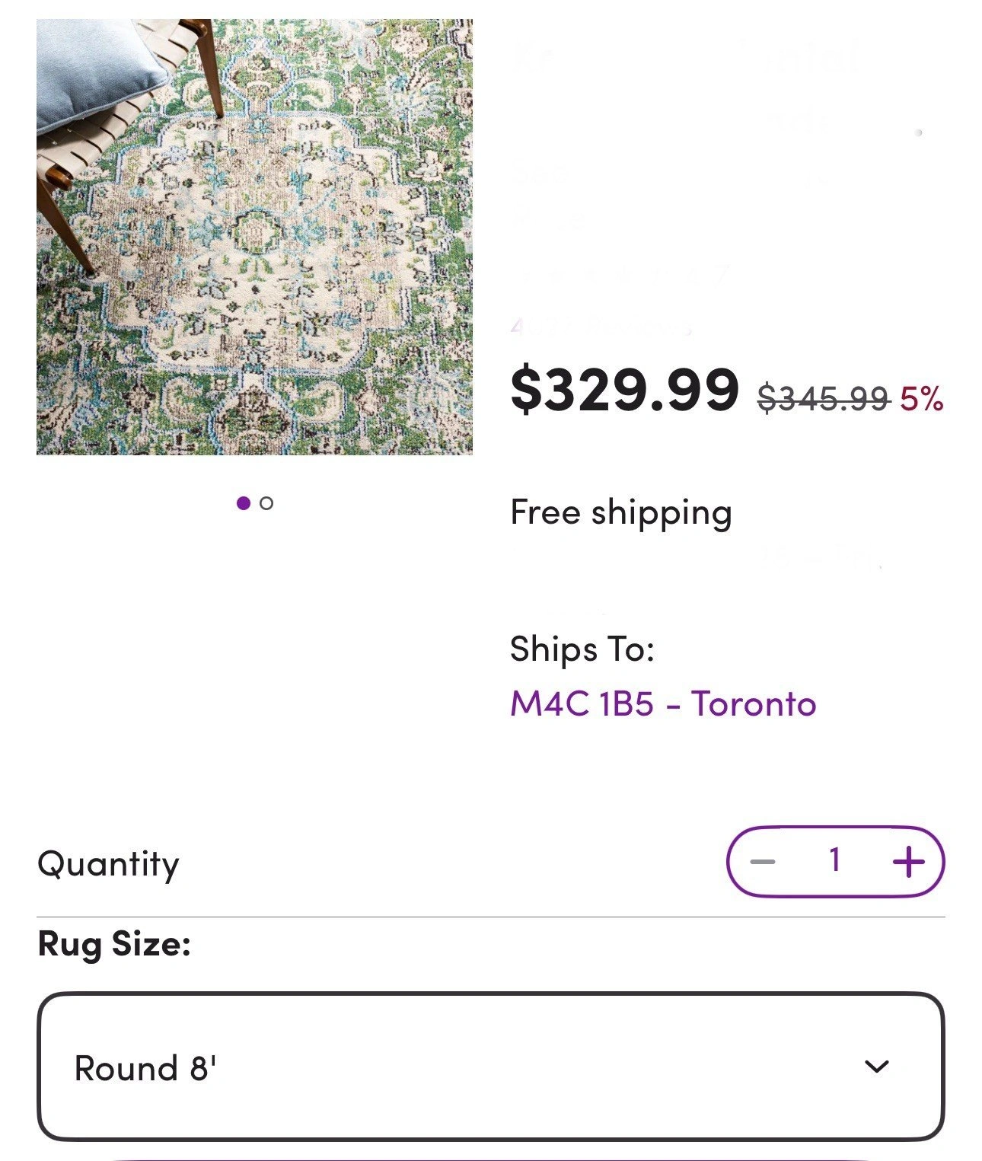This screenshot has width=982, height=1161.
Task: Click the Ships To: label
Action: [582, 649]
